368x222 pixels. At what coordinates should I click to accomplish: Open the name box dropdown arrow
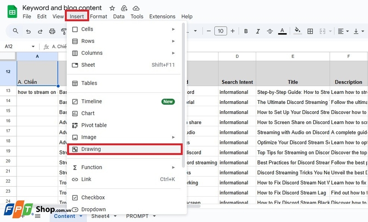[x=33, y=46]
